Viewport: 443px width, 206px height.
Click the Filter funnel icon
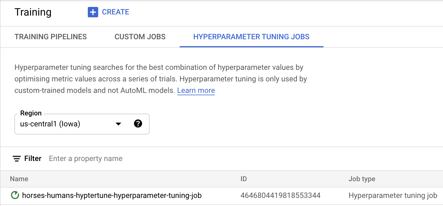pos(16,158)
